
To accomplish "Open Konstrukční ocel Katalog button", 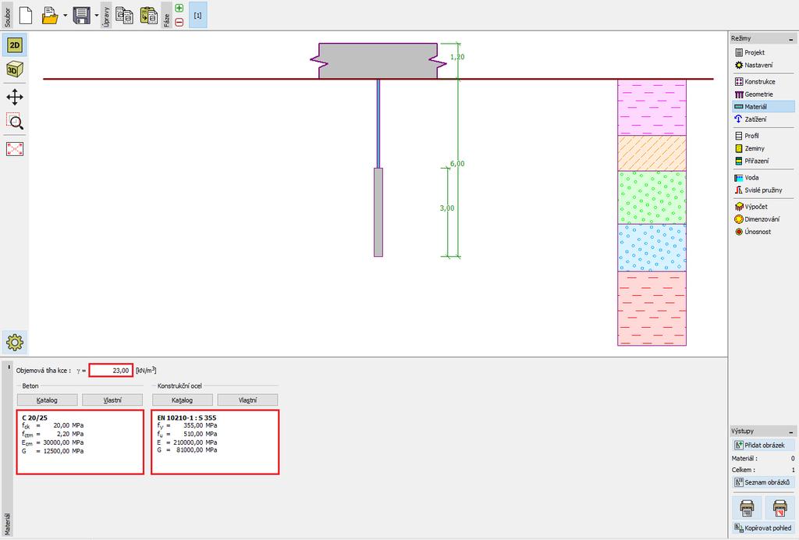I will (x=183, y=400).
